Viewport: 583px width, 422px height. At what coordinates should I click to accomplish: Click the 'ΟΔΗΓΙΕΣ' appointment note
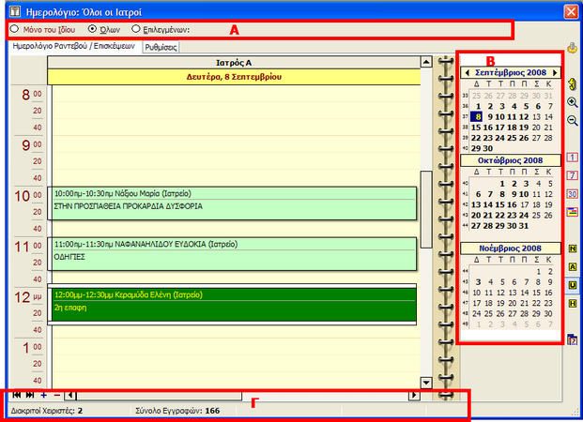(69, 257)
